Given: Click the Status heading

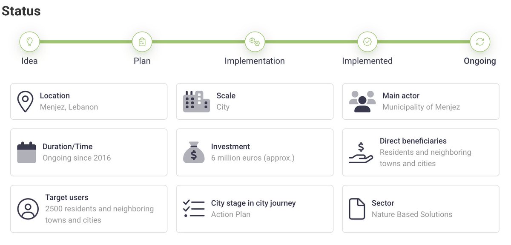Looking at the screenshot, I should click(21, 11).
